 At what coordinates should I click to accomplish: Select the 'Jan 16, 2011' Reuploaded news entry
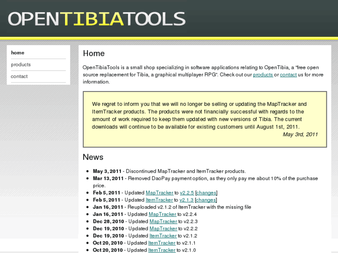[172, 207]
